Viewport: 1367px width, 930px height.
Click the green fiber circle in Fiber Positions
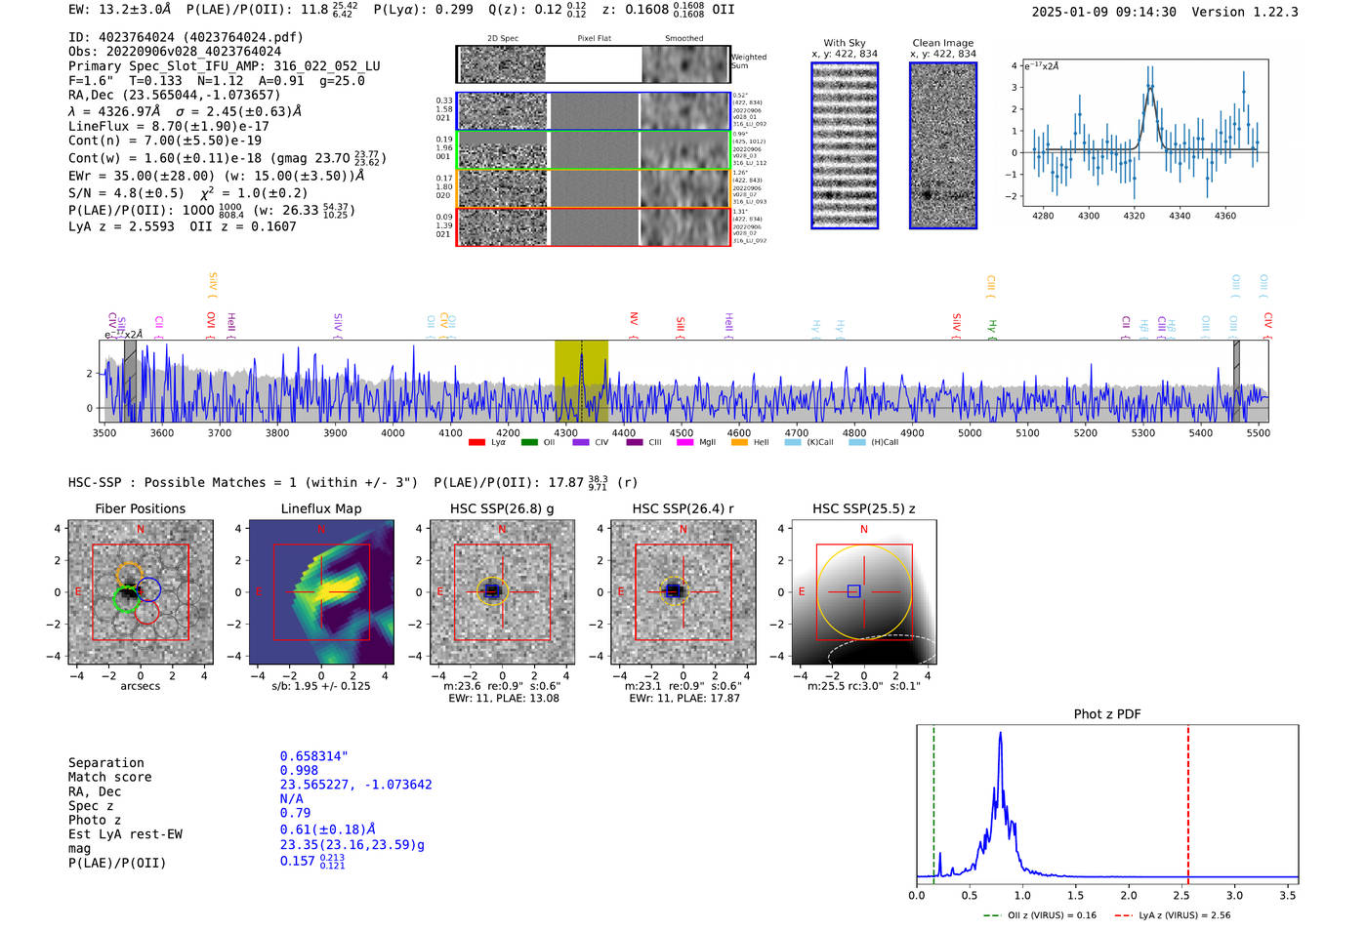point(126,599)
